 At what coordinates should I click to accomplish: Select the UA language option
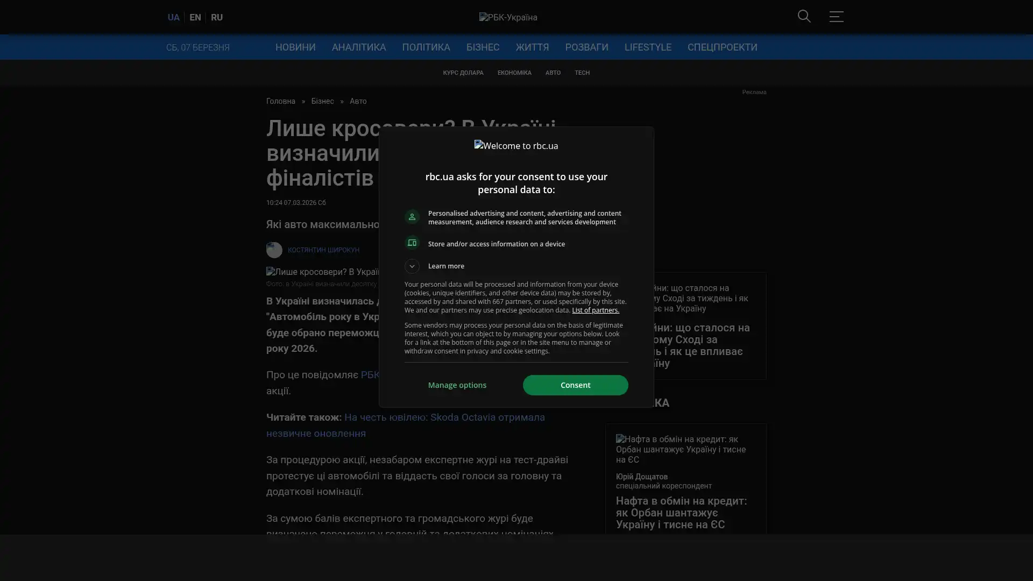pyautogui.click(x=173, y=17)
